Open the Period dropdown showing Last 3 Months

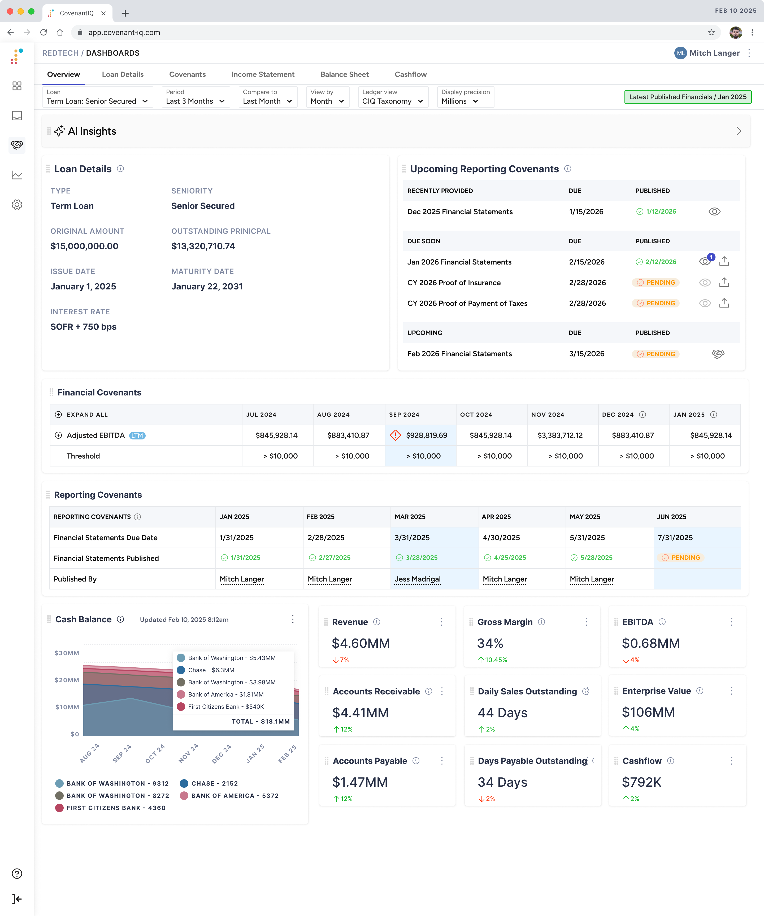click(x=195, y=101)
